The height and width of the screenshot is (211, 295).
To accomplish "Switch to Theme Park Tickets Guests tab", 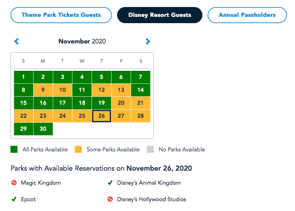I will pyautogui.click(x=61, y=15).
